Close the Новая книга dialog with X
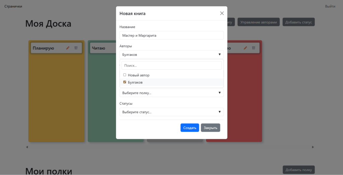The width and height of the screenshot is (343, 175). (222, 13)
